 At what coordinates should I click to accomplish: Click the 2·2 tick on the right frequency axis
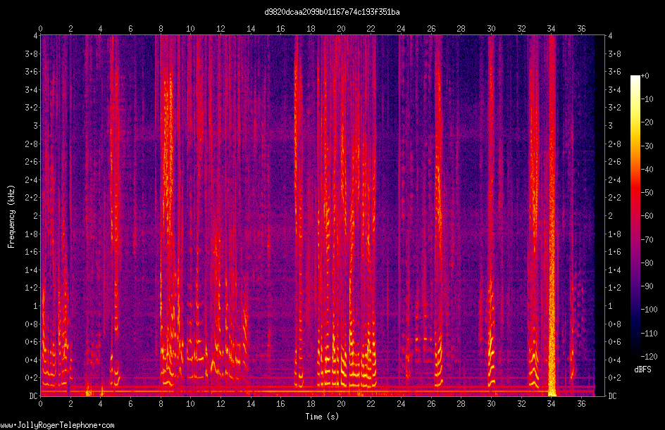pyautogui.click(x=614, y=198)
